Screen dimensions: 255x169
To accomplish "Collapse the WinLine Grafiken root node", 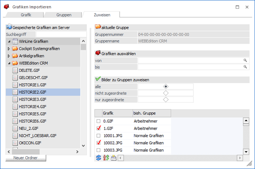I will coord(9,41).
